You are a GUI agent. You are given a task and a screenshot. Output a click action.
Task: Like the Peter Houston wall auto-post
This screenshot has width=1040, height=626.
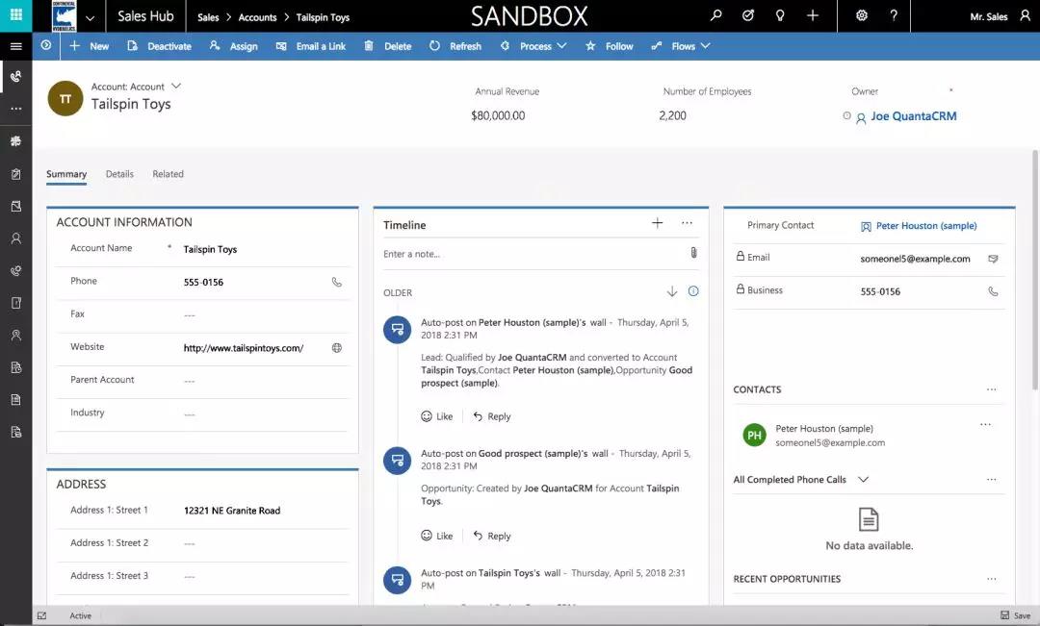click(x=436, y=416)
